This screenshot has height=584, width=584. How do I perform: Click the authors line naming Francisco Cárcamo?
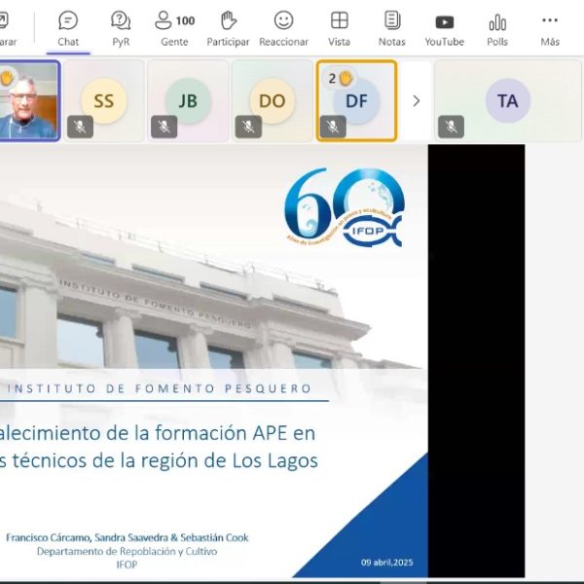point(127,537)
